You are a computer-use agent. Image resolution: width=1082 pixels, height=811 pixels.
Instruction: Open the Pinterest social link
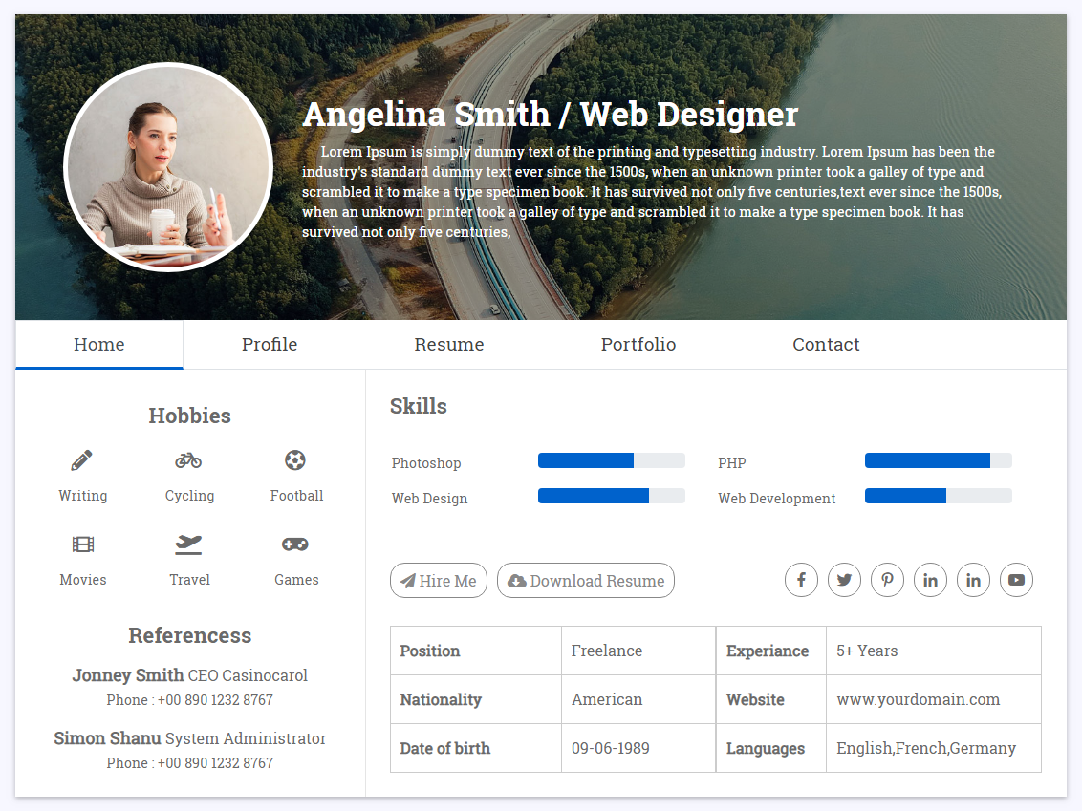(887, 580)
